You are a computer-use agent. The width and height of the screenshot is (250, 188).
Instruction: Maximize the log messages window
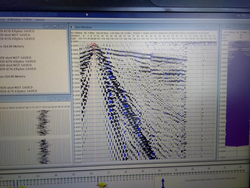click(x=55, y=26)
